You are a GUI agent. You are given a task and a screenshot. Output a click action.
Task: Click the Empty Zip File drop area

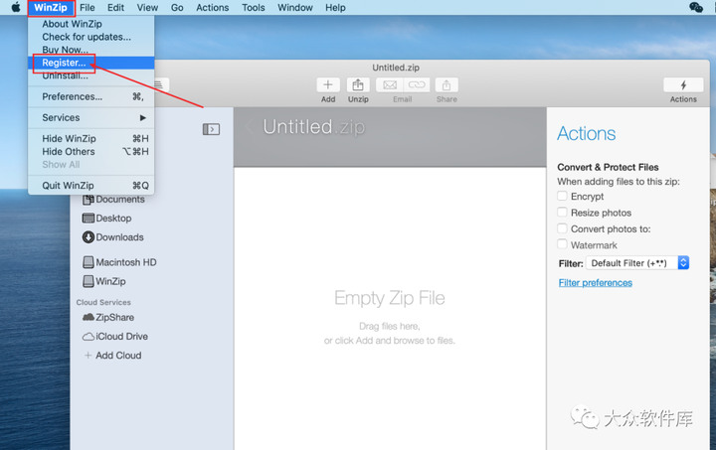coord(390,308)
